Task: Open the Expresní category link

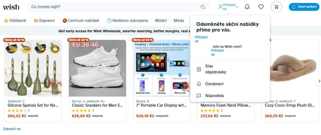Action: pos(47,21)
